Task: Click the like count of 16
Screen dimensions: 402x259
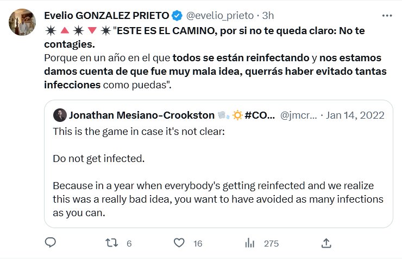Action: point(198,244)
